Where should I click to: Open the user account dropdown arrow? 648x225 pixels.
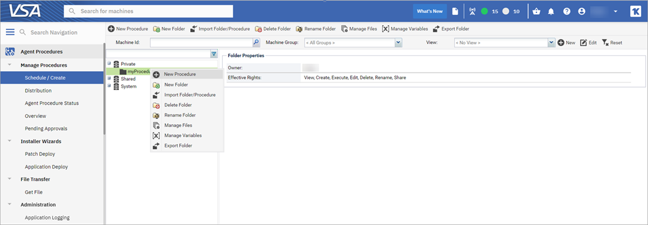(616, 12)
